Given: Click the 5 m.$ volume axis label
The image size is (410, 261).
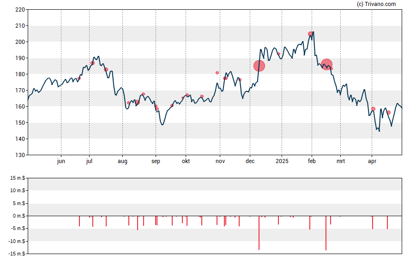Looking at the screenshot, I should (19, 203).
